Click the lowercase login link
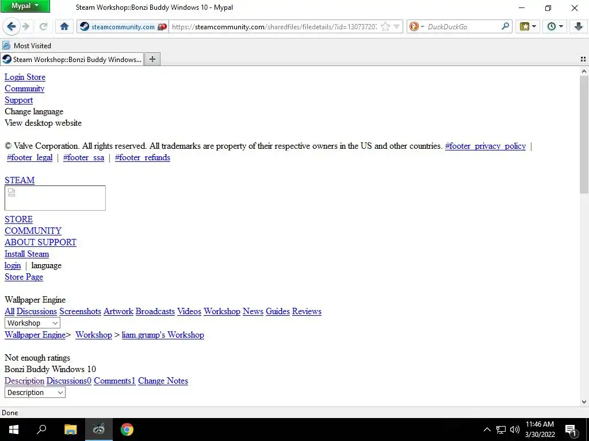The height and width of the screenshot is (441, 589). coord(13,265)
